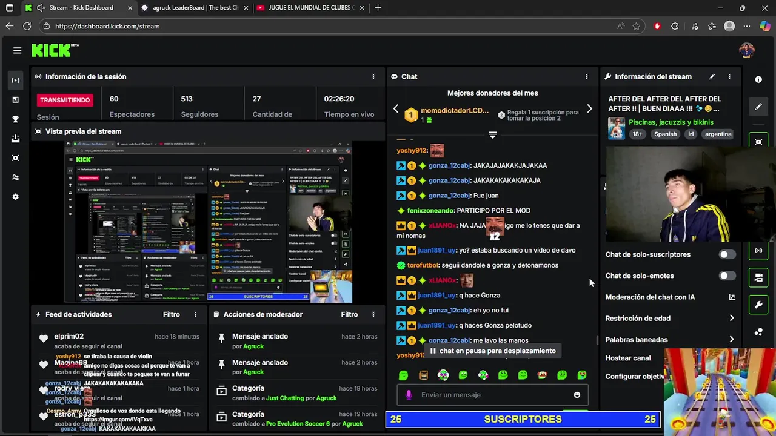The image size is (776, 436).
Task: Edit stream info with pencil in panel header
Action: click(712, 77)
